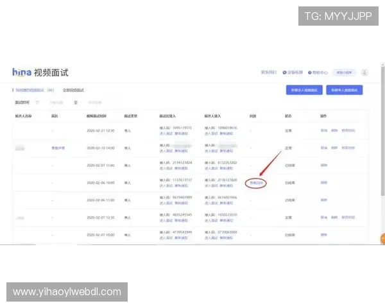This screenshot has height=308, width=385.
Task: Cancel the interview scheduled 2020-02-07 12:30
Action: pos(324,218)
